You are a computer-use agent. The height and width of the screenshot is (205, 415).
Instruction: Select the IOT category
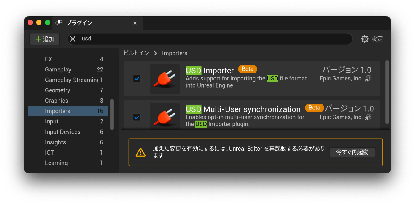point(68,152)
